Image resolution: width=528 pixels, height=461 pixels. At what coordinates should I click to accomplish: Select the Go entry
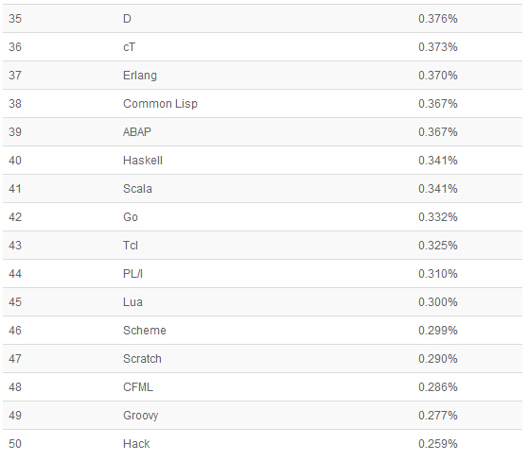click(131, 217)
